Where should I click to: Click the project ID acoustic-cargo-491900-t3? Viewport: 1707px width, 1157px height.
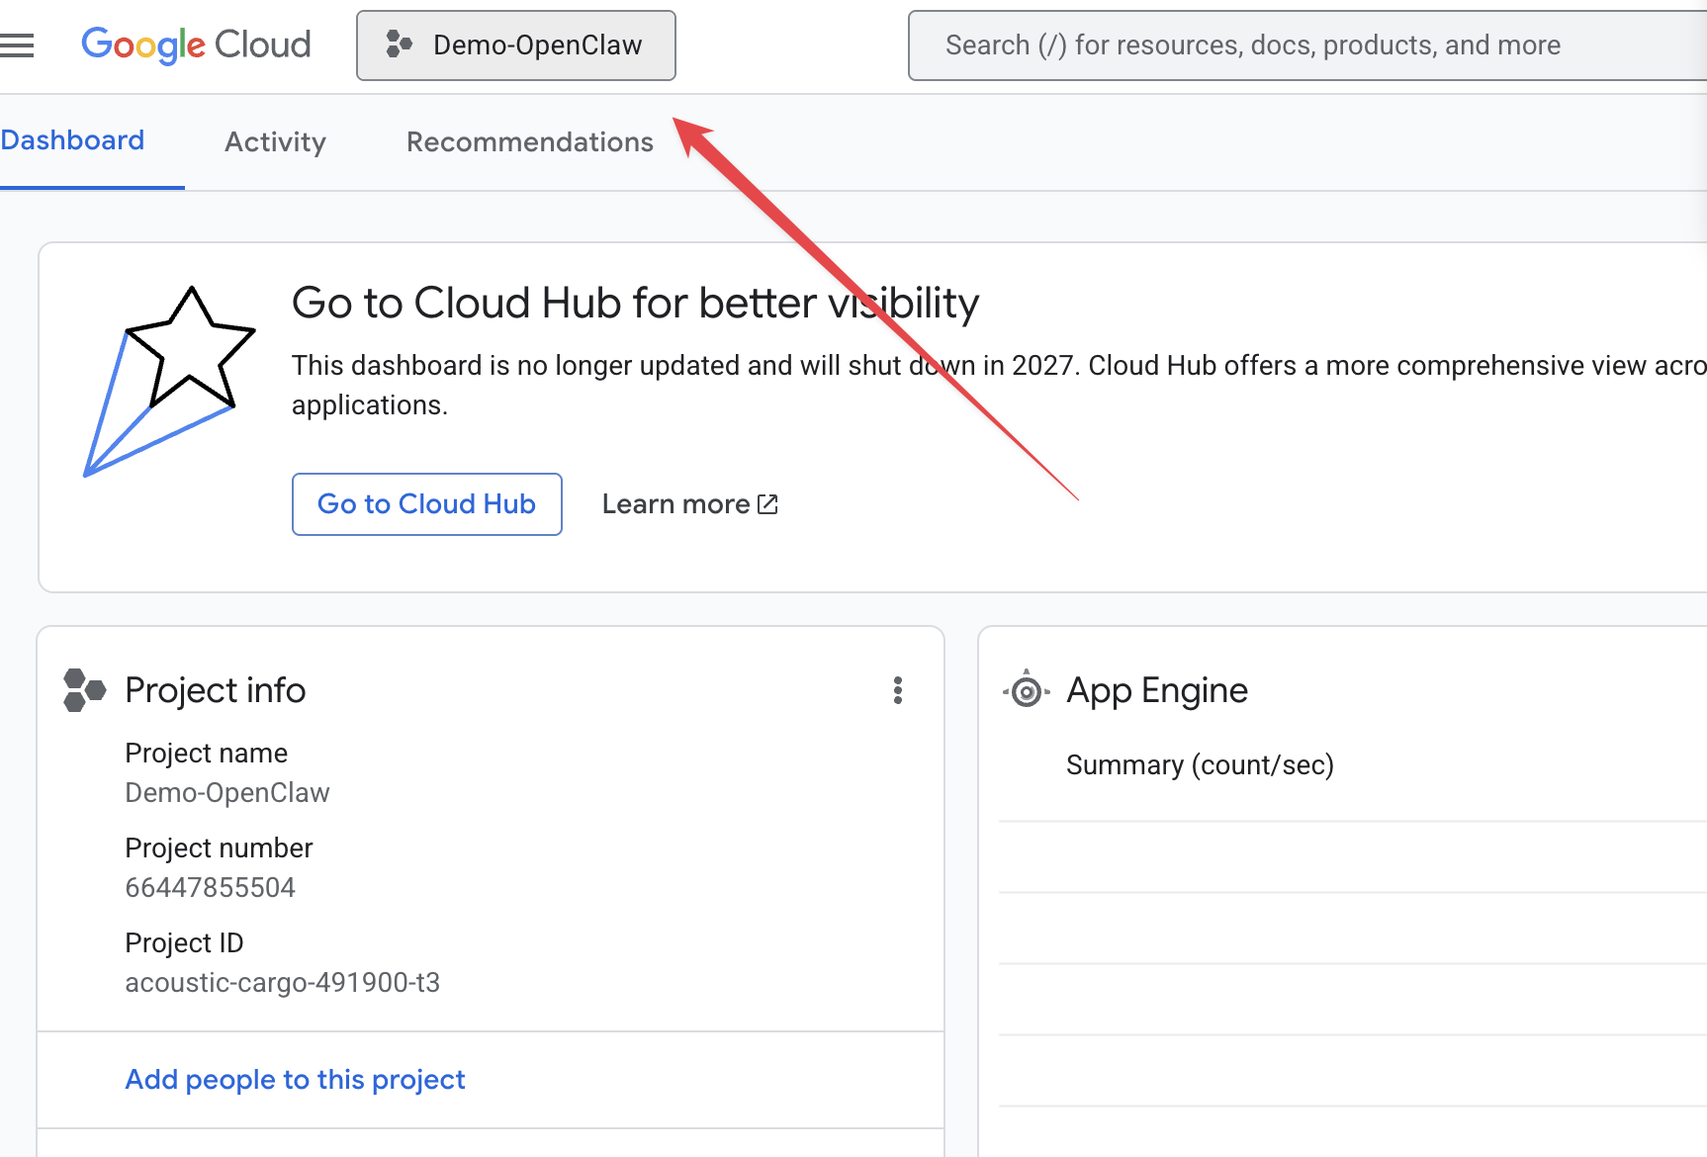(283, 982)
